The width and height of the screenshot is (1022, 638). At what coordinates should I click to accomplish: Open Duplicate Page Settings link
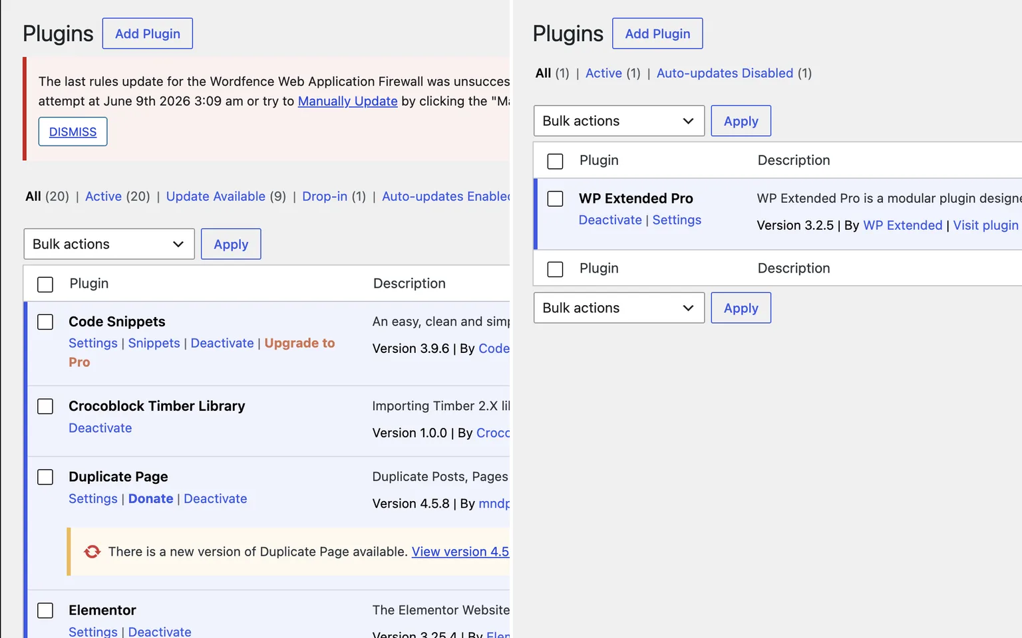93,498
